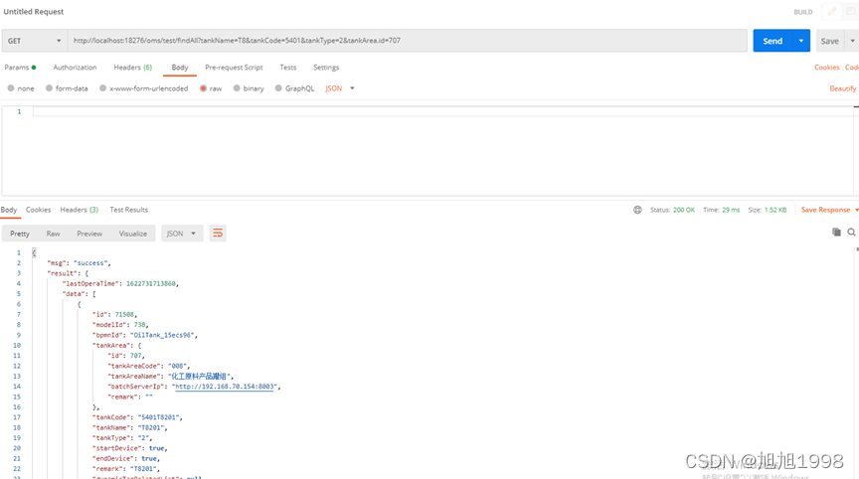The width and height of the screenshot is (859, 479).
Task: Open the GET method dropdown
Action: (x=35, y=41)
